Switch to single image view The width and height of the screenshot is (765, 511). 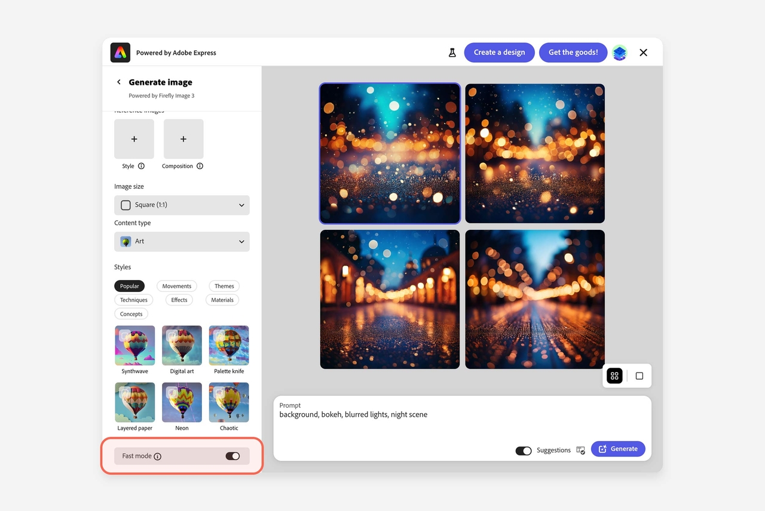click(x=639, y=376)
